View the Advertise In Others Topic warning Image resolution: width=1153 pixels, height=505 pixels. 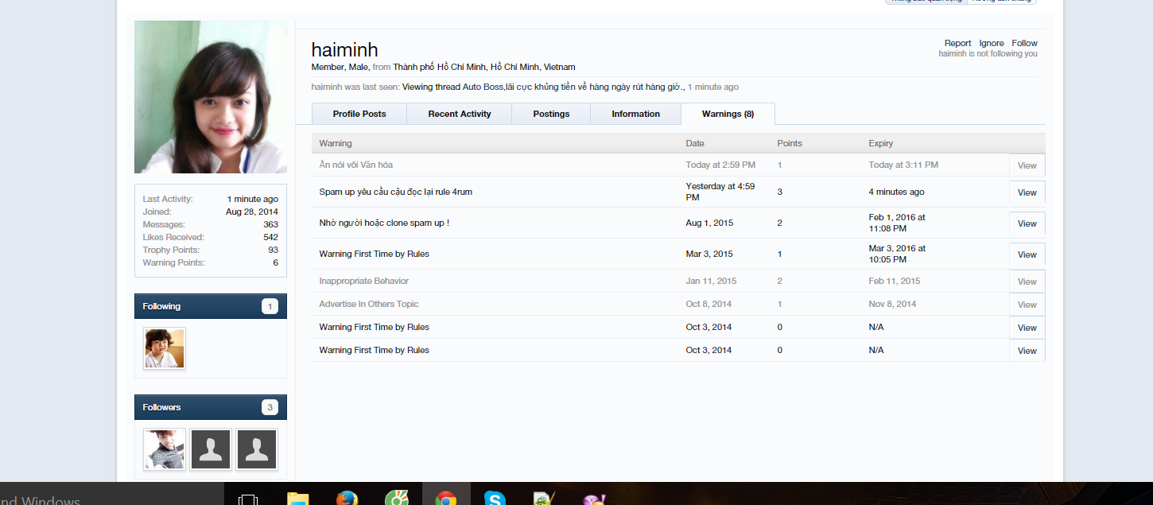1027,305
